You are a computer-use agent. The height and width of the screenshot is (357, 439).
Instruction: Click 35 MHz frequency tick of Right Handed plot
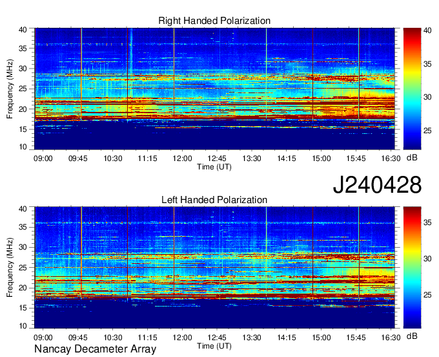[23, 49]
